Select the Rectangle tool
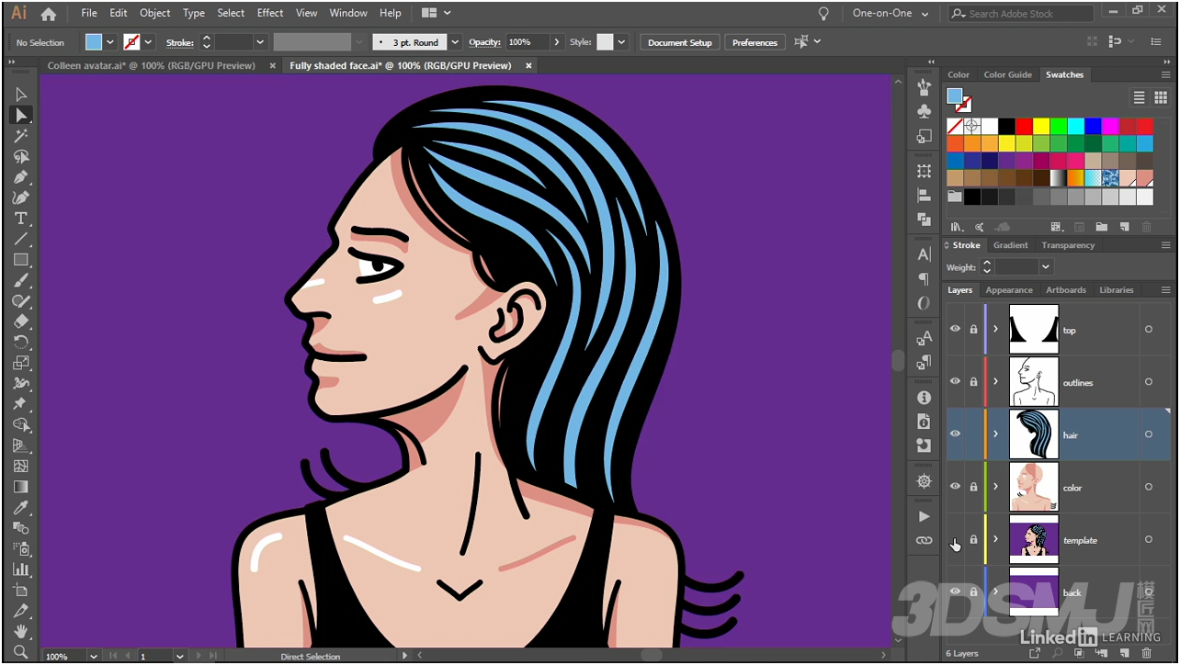 20,260
